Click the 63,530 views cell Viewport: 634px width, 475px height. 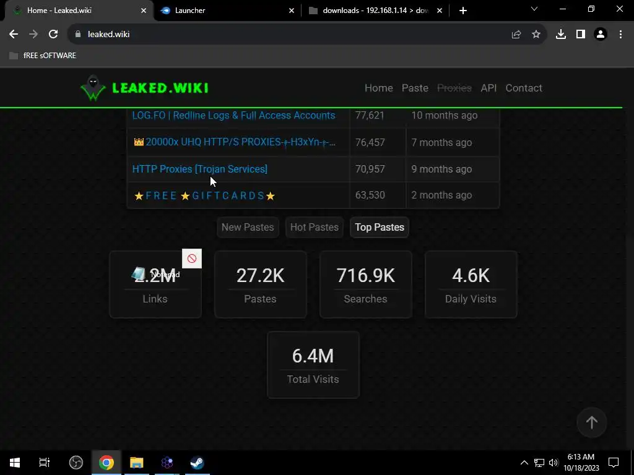coord(378,195)
